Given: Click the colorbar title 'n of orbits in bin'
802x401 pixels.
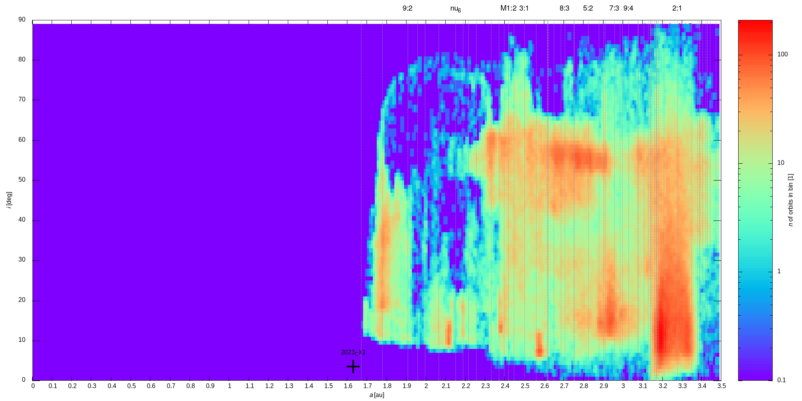Looking at the screenshot, I should coord(790,200).
